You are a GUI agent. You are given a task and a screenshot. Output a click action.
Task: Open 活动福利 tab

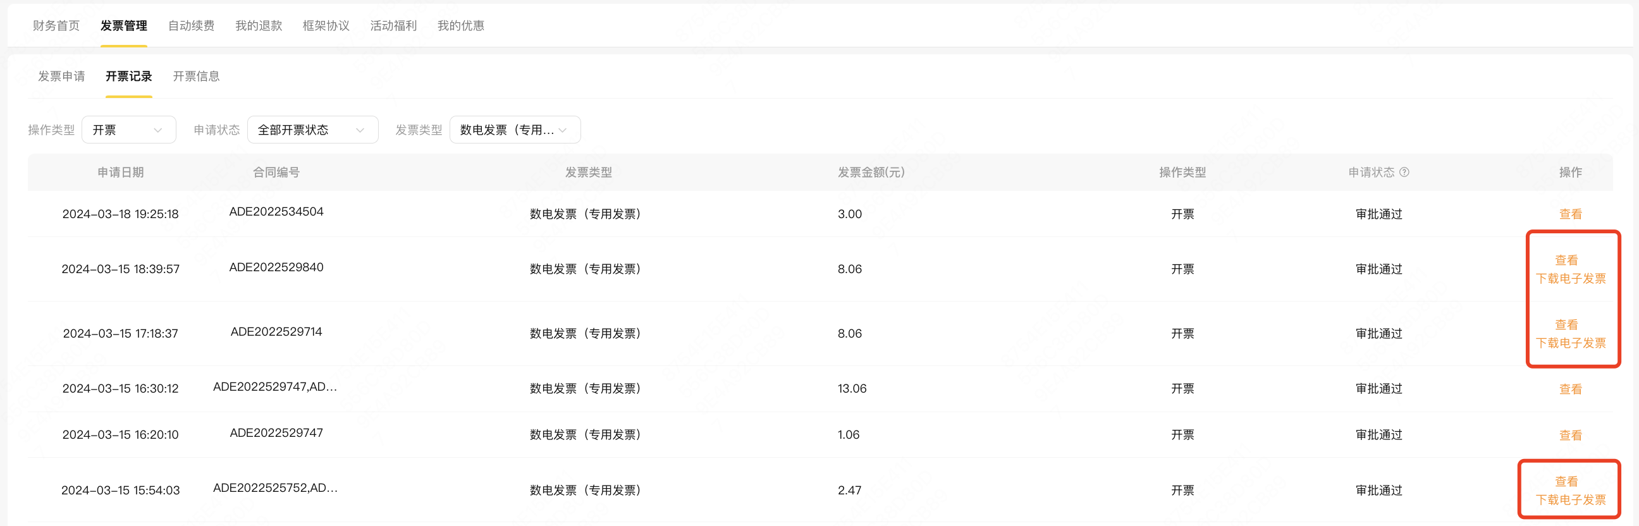coord(393,25)
